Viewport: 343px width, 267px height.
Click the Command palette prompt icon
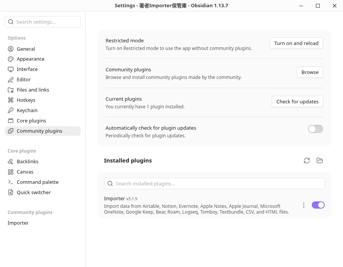pyautogui.click(x=11, y=182)
